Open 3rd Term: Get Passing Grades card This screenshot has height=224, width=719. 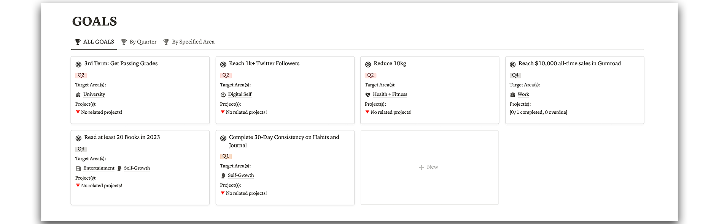[121, 63]
